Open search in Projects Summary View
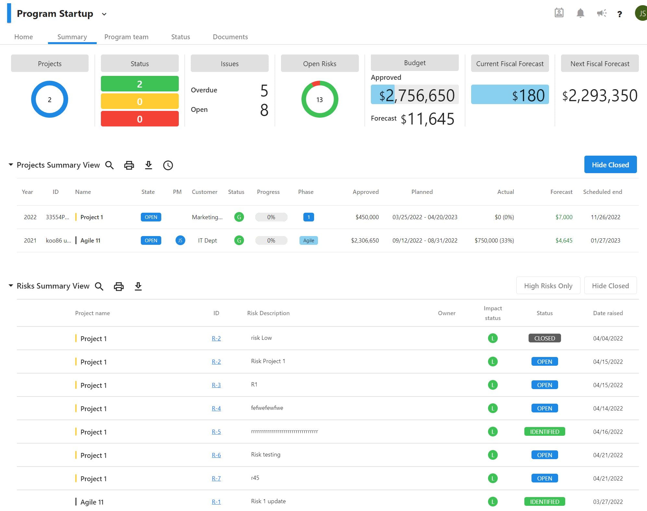 [109, 165]
